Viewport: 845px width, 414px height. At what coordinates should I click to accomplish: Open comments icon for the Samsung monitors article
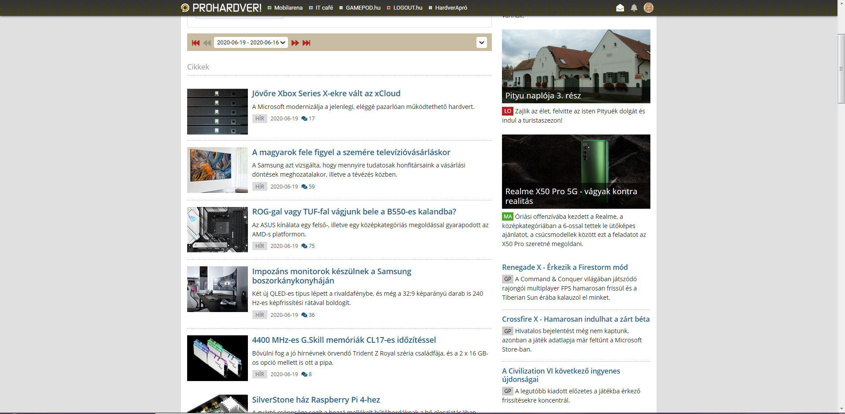point(304,315)
